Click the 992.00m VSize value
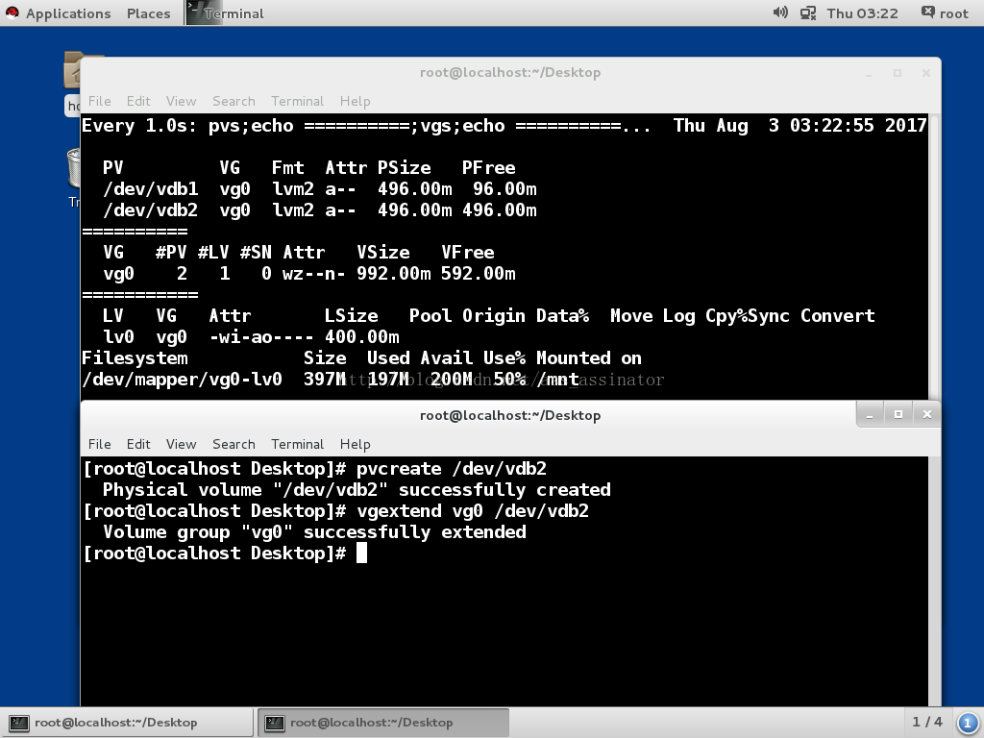Image resolution: width=984 pixels, height=738 pixels. (x=393, y=274)
